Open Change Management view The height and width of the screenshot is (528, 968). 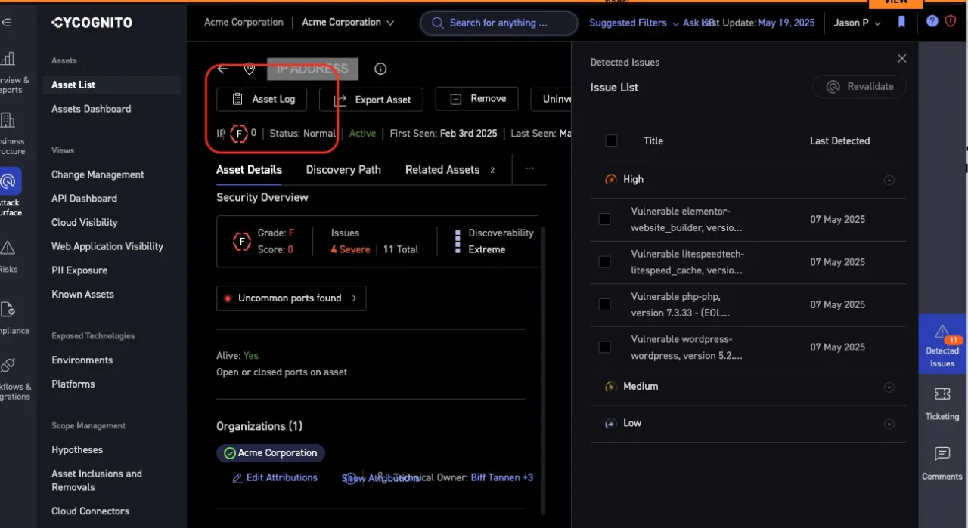click(x=98, y=174)
